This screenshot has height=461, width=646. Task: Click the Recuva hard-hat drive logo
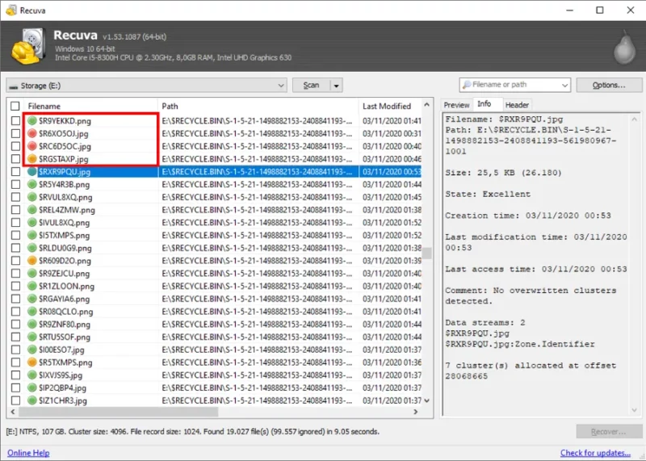click(x=28, y=46)
